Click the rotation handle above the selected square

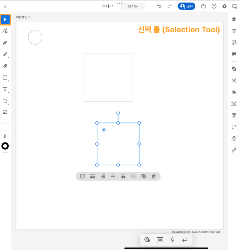(118, 113)
